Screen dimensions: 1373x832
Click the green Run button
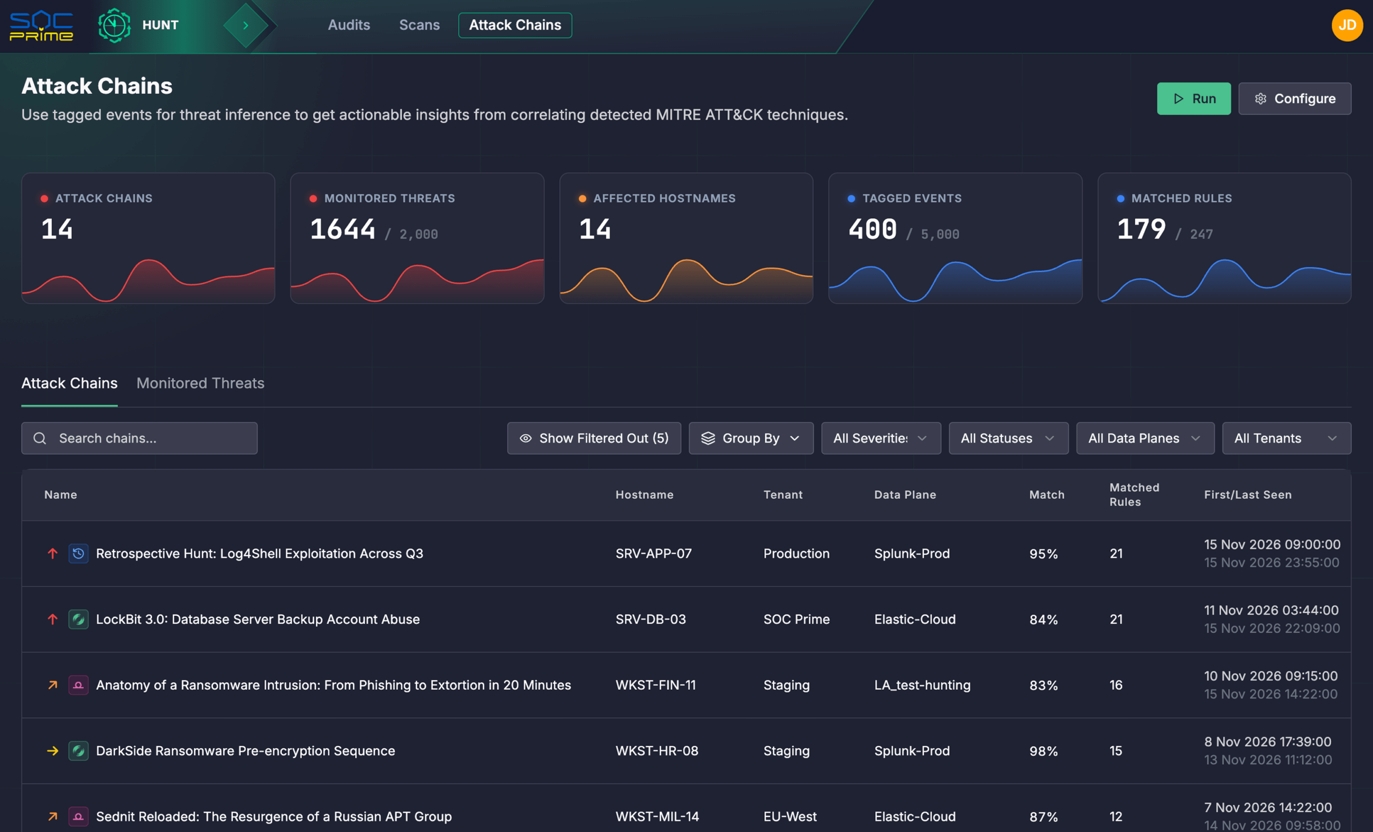point(1193,99)
